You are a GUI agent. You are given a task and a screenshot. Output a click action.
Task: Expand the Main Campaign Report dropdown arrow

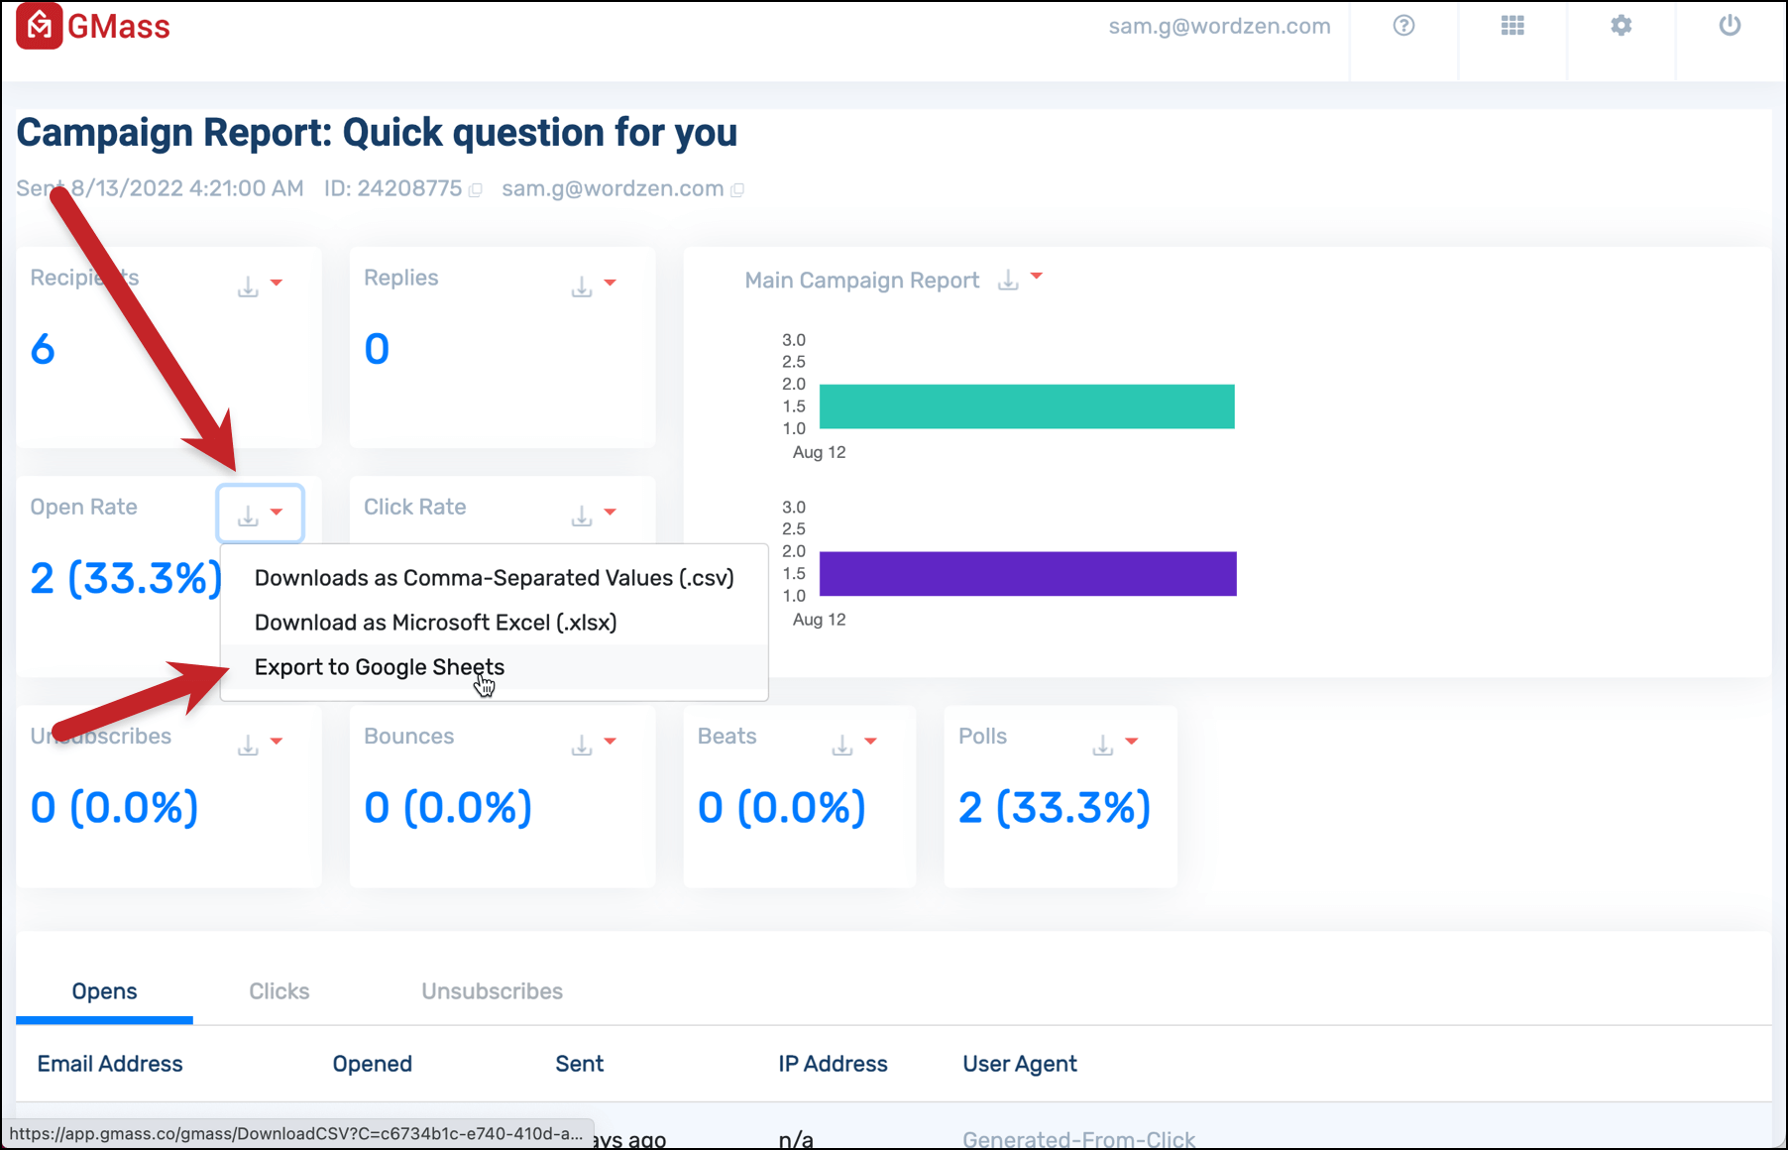1037,277
